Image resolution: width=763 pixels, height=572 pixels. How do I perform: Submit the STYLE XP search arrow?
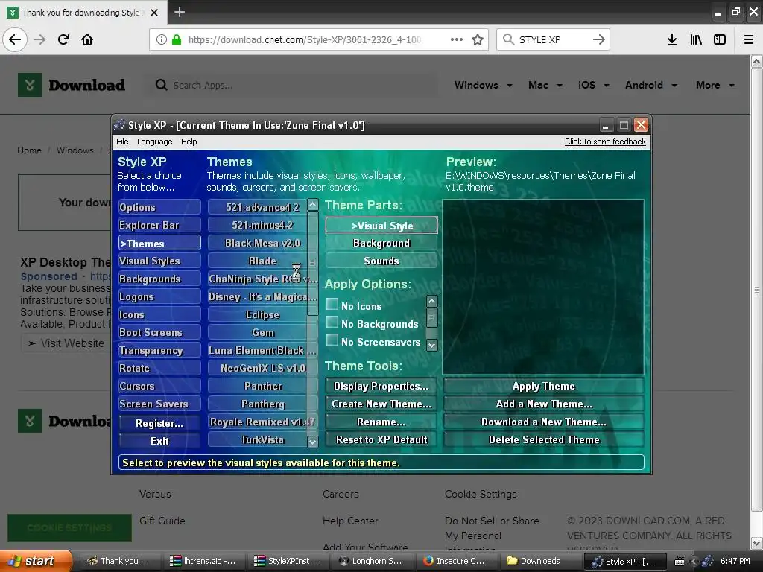point(598,39)
